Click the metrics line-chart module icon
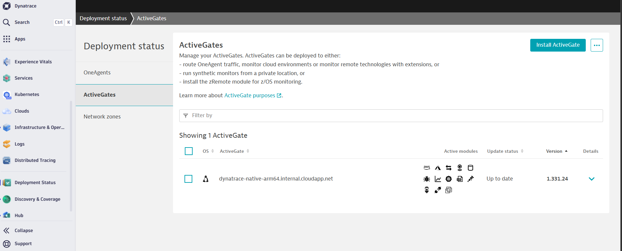 tap(438, 179)
